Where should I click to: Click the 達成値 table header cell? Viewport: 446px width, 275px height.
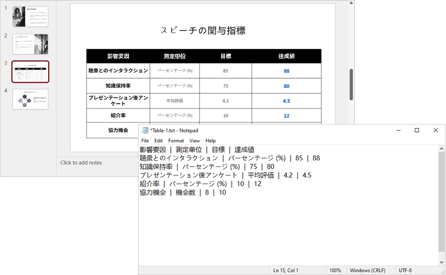[287, 56]
